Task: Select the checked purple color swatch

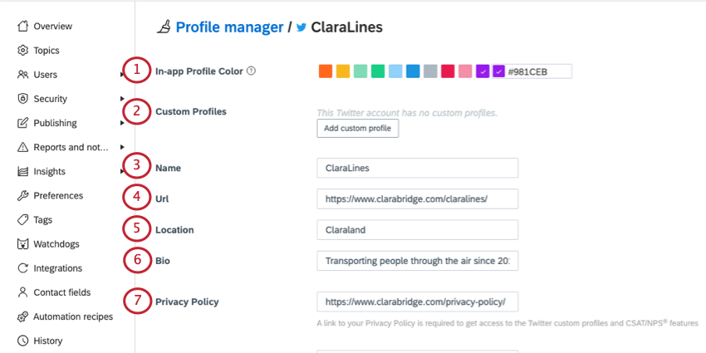Action: coord(483,71)
